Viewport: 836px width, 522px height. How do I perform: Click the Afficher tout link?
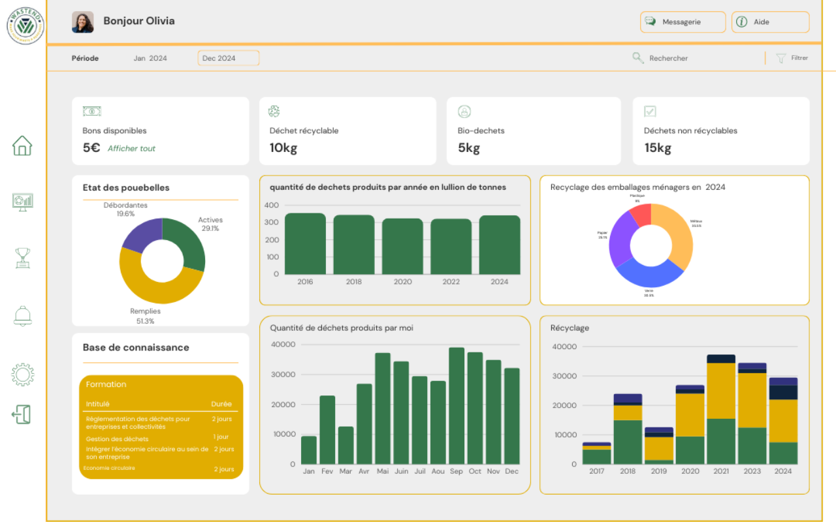click(x=131, y=149)
